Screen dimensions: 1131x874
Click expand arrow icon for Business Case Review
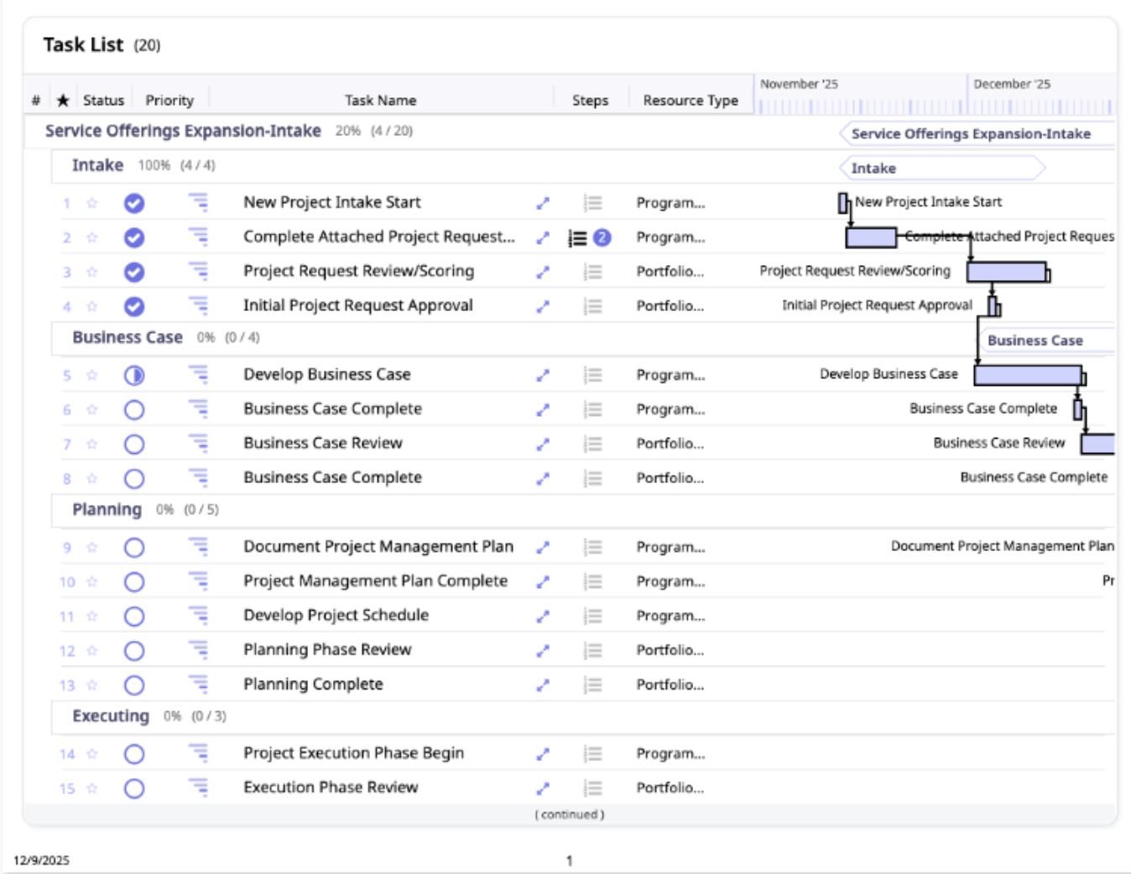point(543,444)
